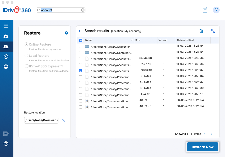The image size is (225, 157).
Task: Delete selected items with trash icon
Action: tap(201, 31)
